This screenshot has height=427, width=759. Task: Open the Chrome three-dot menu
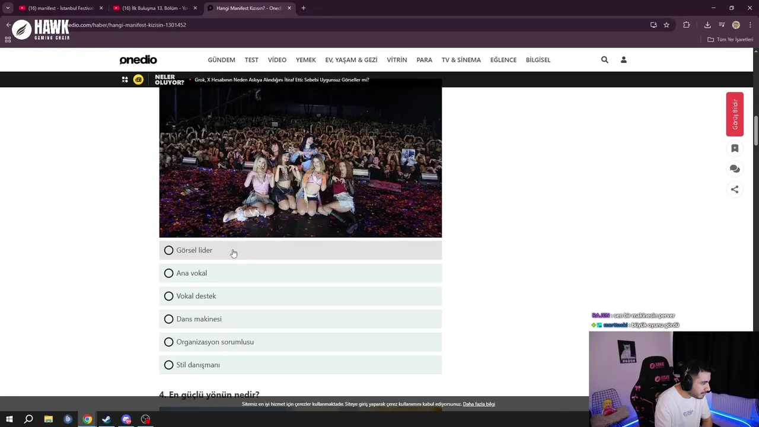tap(750, 25)
